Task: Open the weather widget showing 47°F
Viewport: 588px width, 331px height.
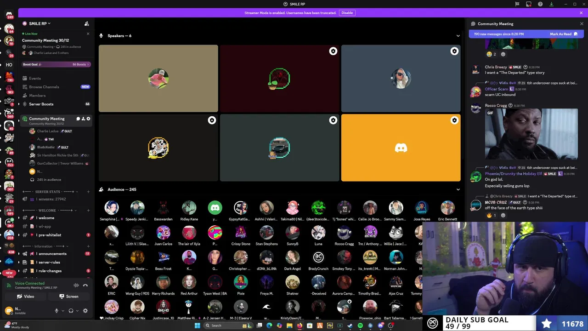Action: point(17,325)
